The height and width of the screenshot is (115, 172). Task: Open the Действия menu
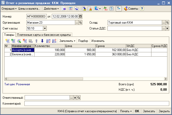coord(51,9)
